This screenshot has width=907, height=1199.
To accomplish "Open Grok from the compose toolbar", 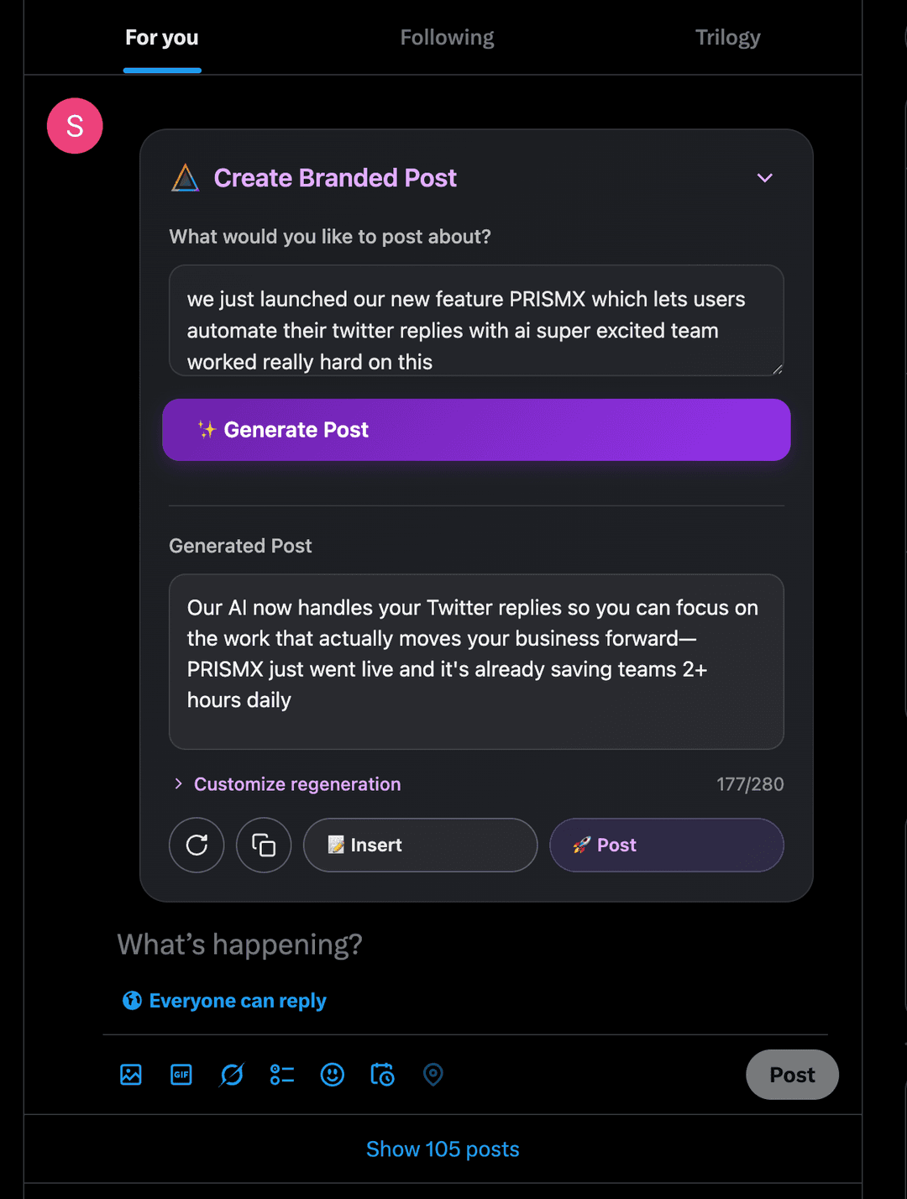I will click(231, 1075).
